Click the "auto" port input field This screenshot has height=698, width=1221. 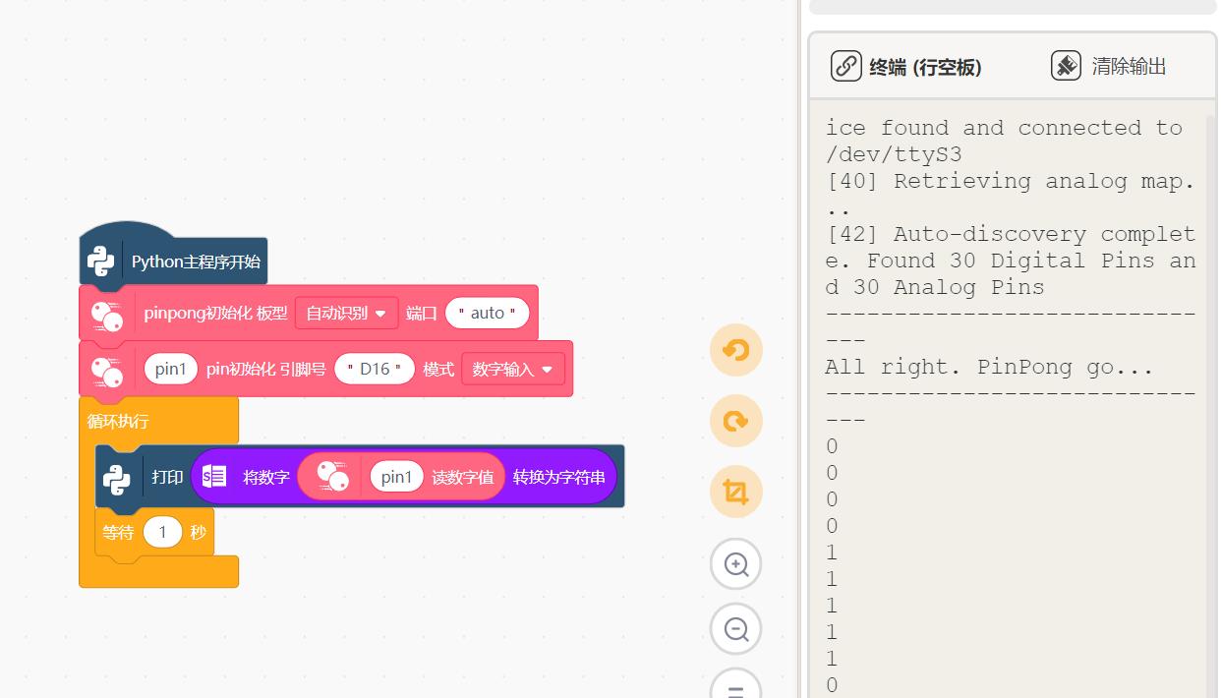(488, 313)
